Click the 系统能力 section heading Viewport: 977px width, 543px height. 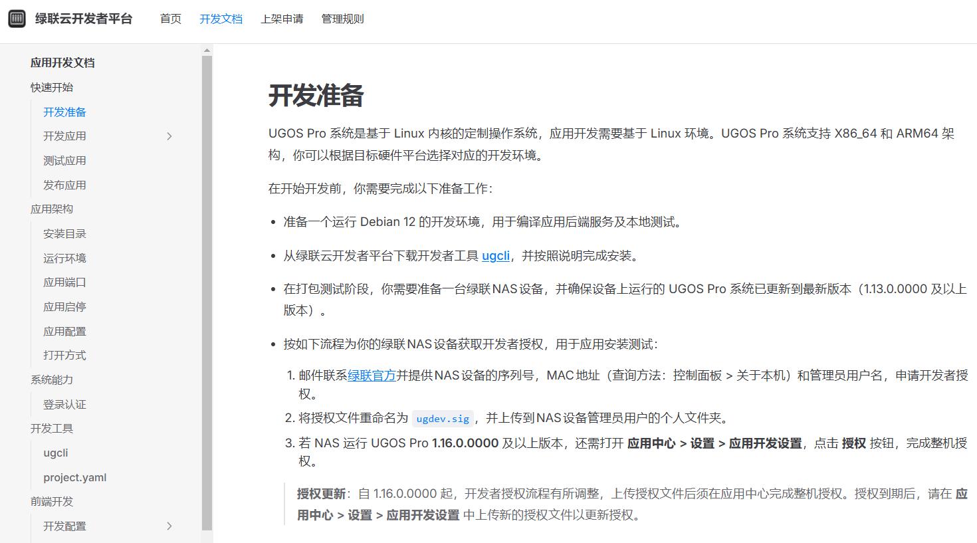click(52, 380)
